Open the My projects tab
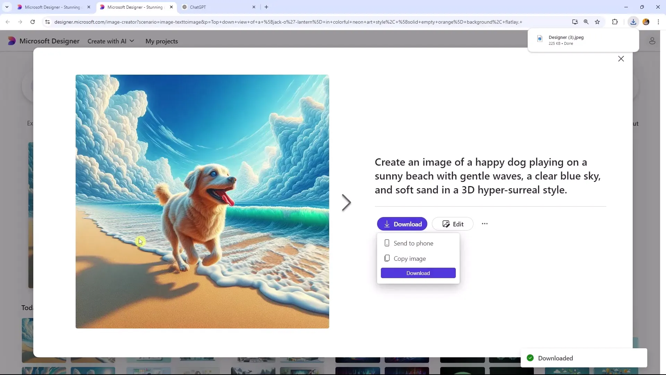Screen dimensions: 666x375 pyautogui.click(x=162, y=41)
